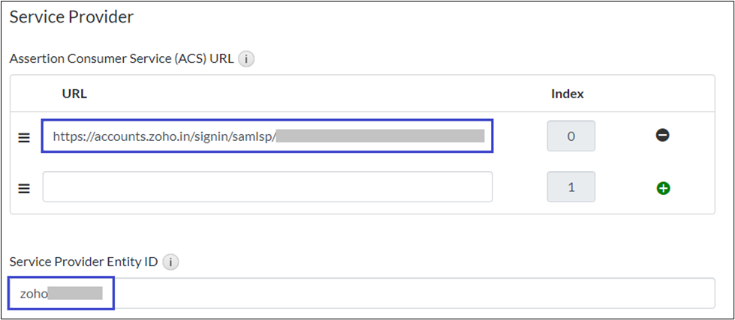Add new ACS URL row with green plus
This screenshot has width=735, height=320.
662,187
